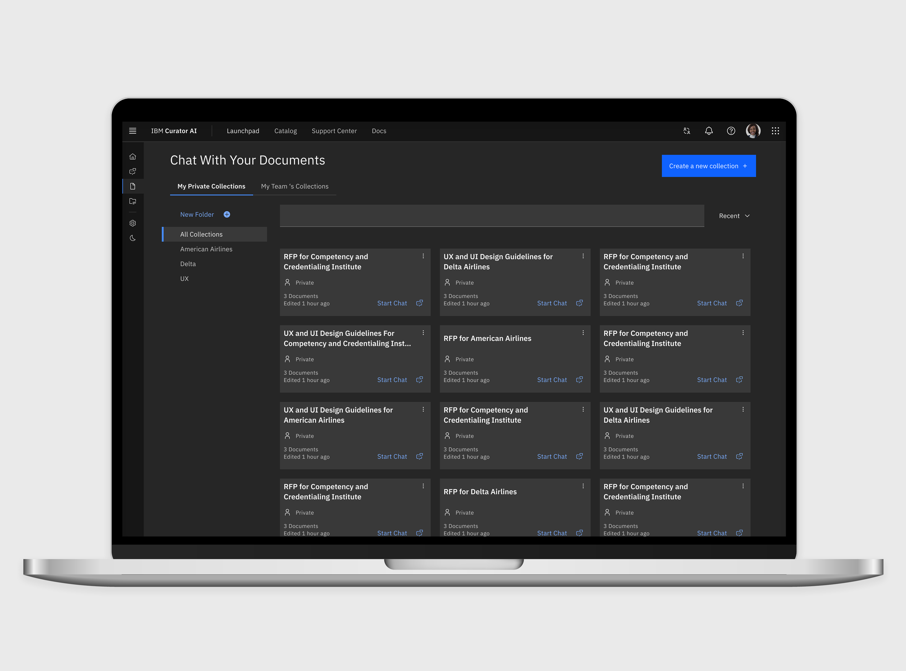Open Catalog in top navigation
The height and width of the screenshot is (671, 906).
(x=285, y=131)
